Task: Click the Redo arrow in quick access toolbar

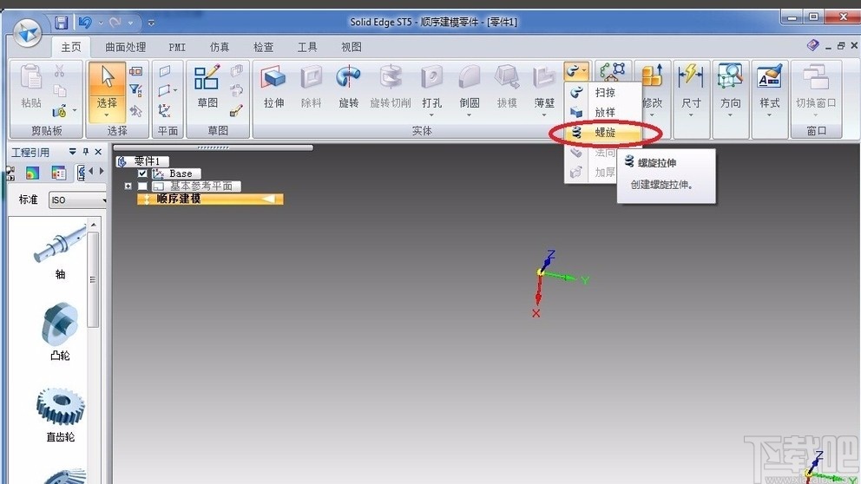Action: tap(115, 23)
